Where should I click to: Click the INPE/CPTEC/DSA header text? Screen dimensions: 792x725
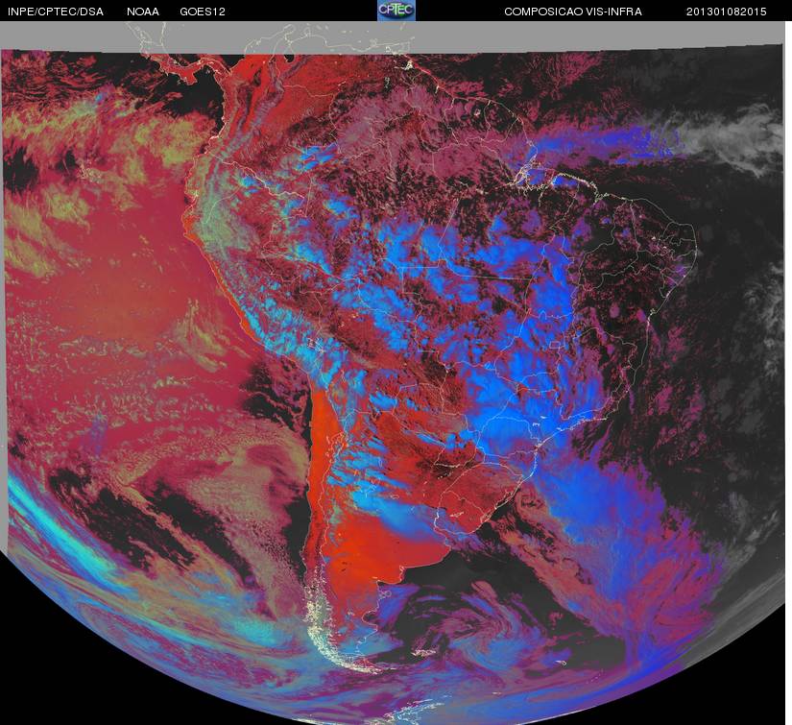tap(56, 12)
